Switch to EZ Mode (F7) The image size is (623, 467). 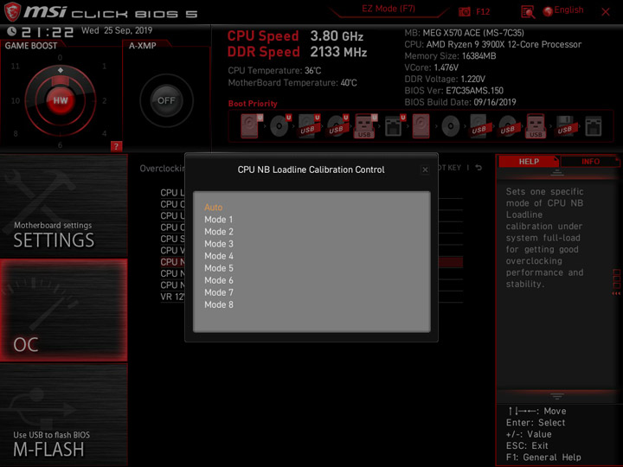click(x=389, y=9)
